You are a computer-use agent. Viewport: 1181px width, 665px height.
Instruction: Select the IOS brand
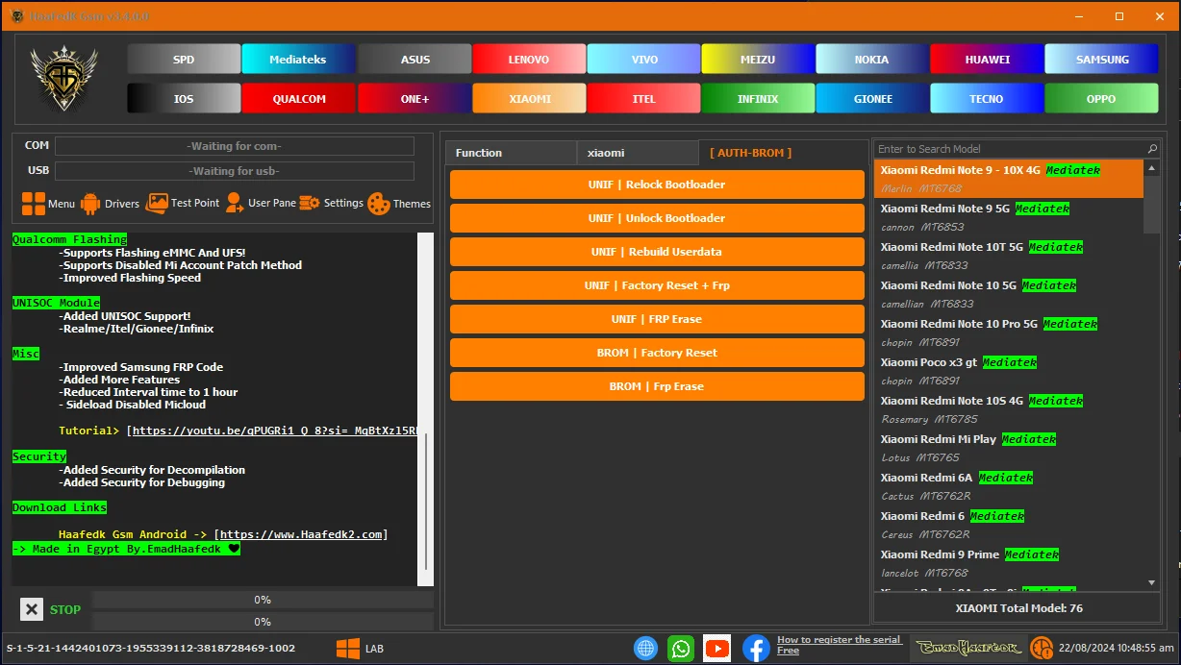184,99
